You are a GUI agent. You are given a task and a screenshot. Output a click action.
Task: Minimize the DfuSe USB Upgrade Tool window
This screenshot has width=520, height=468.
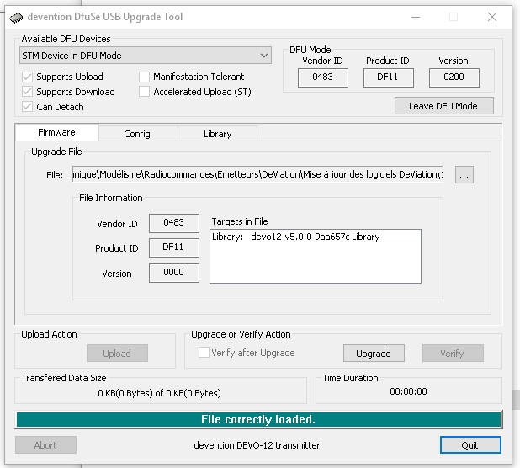pos(416,17)
